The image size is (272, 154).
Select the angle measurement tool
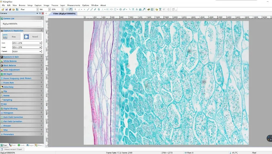tap(79, 9)
